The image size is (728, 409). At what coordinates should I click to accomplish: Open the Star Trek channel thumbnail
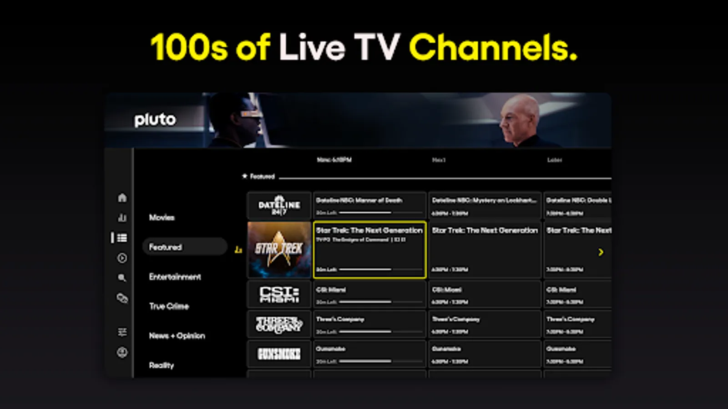click(x=279, y=249)
